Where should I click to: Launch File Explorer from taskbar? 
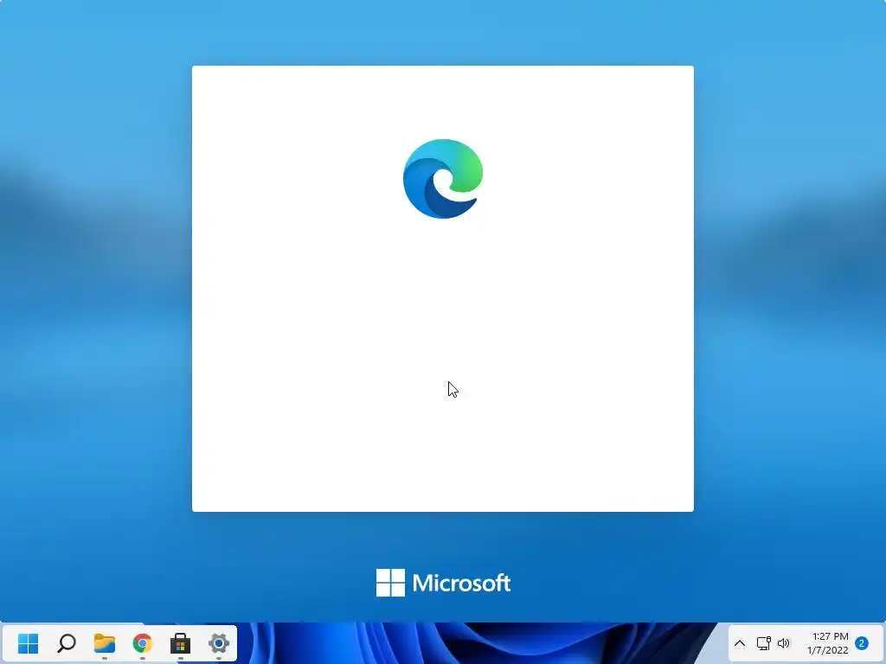click(105, 643)
